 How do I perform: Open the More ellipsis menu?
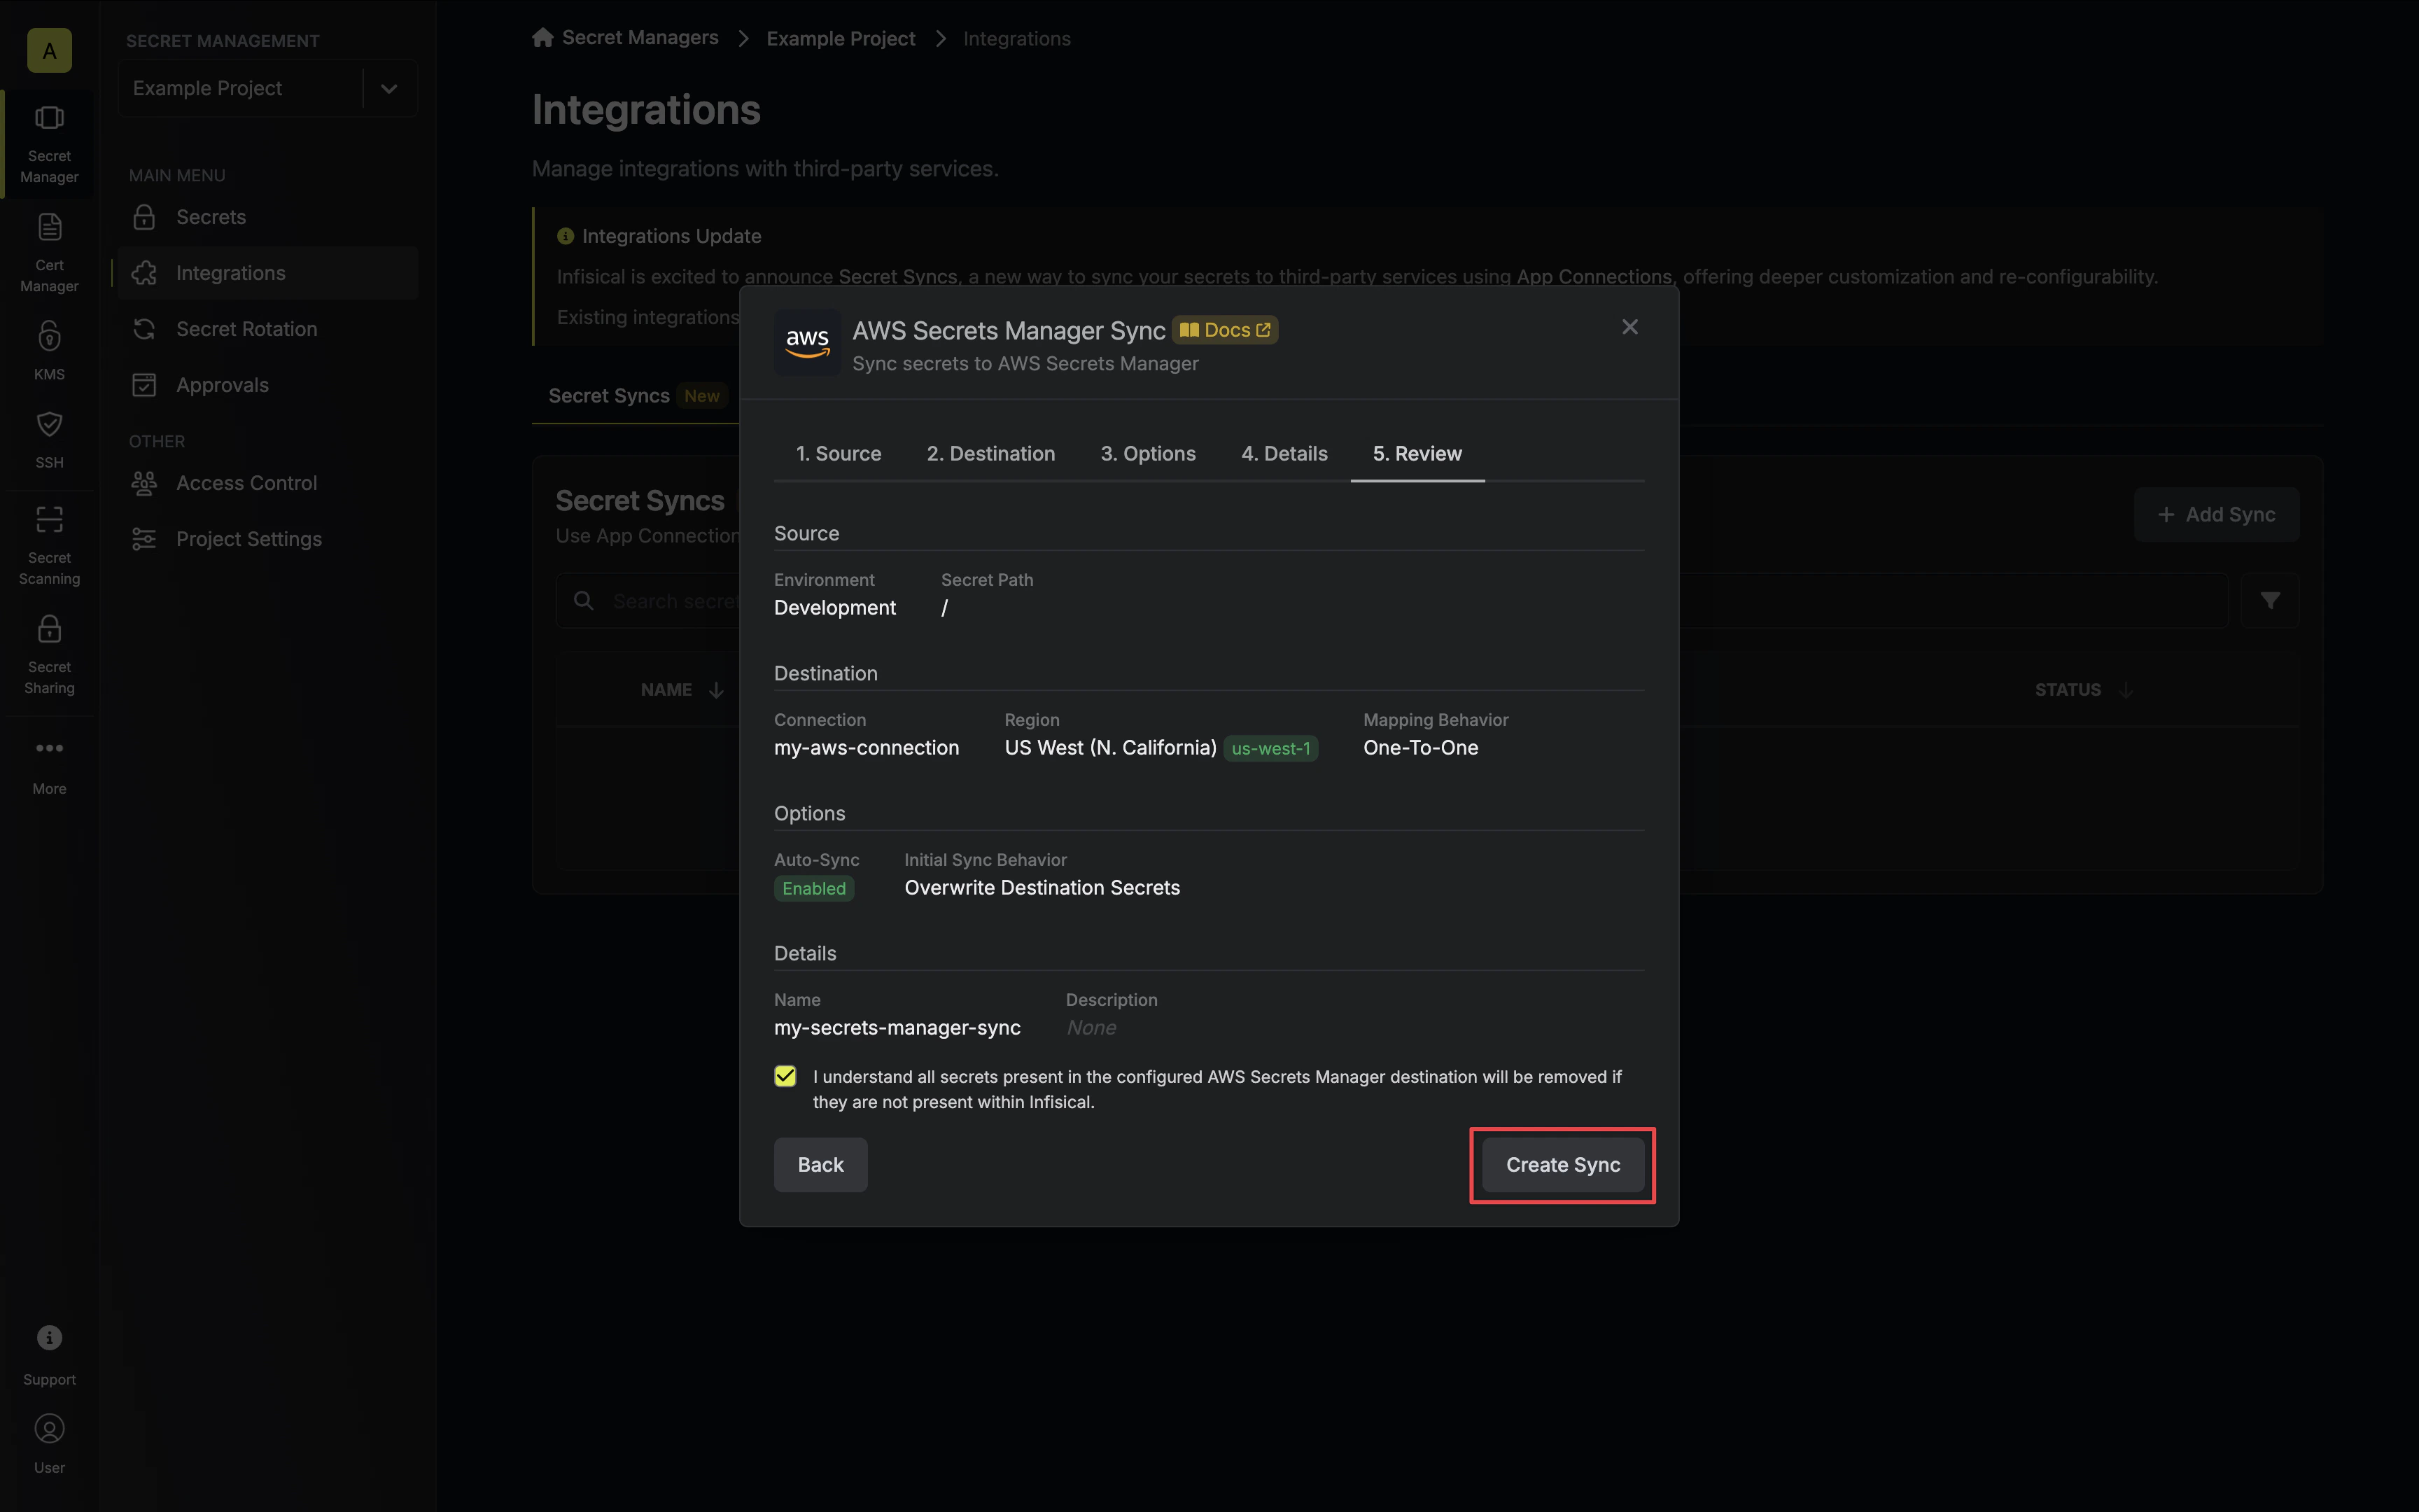click(49, 748)
